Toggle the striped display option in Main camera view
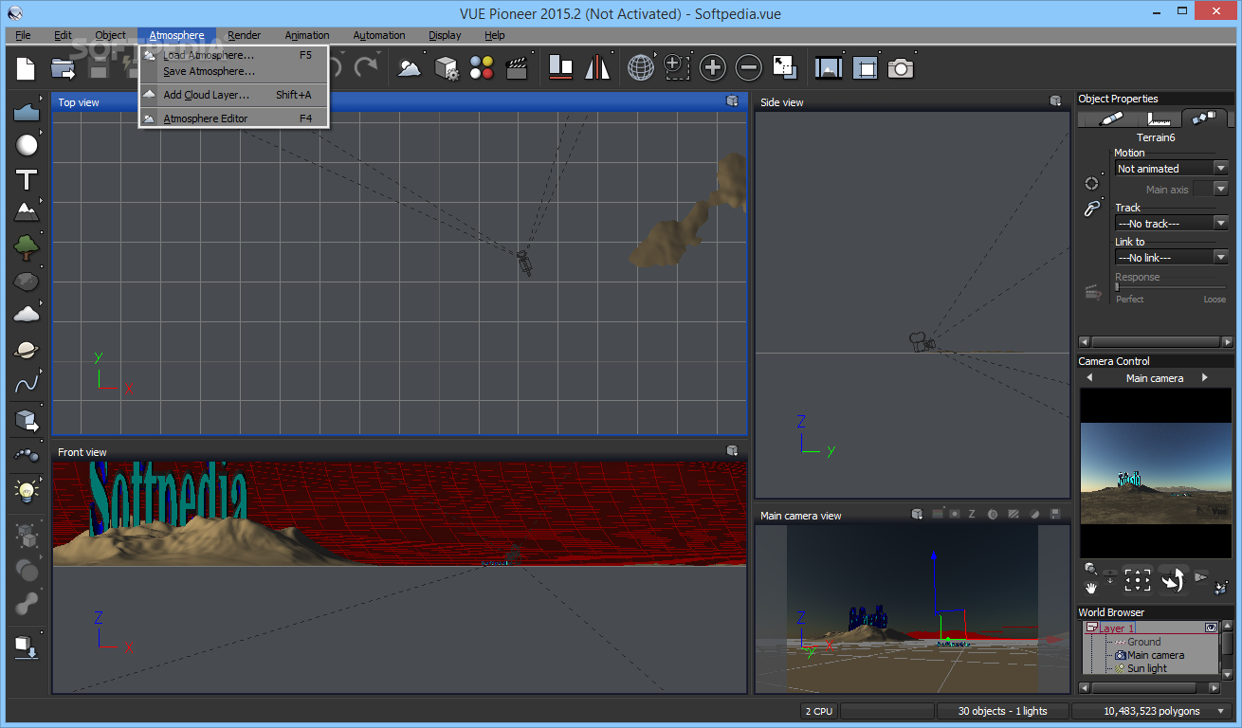 click(1014, 515)
